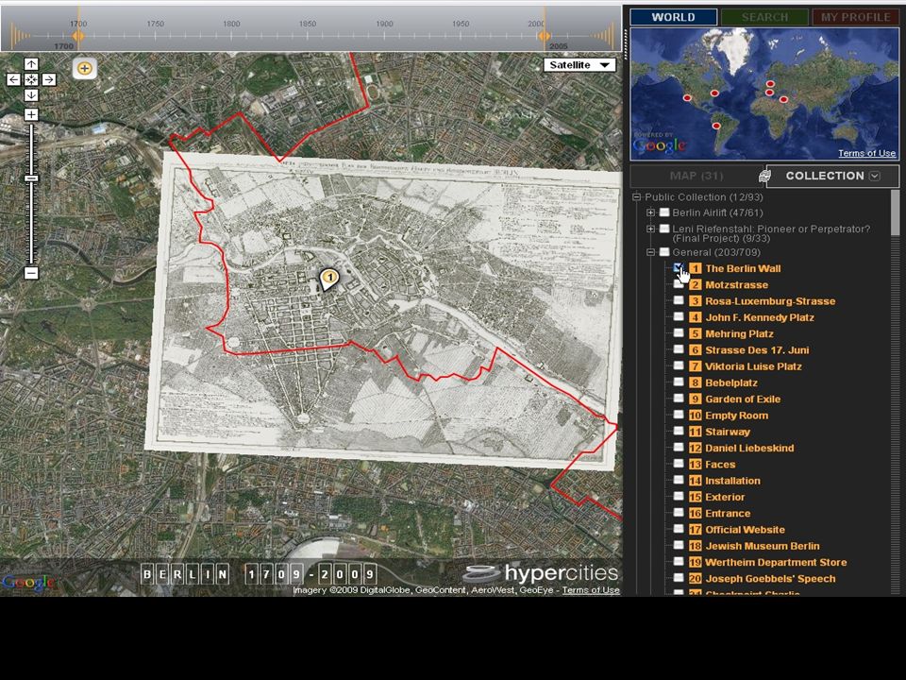Open Joseph Goebbels' Speech entry
Screen dimensions: 906x680
pos(770,579)
